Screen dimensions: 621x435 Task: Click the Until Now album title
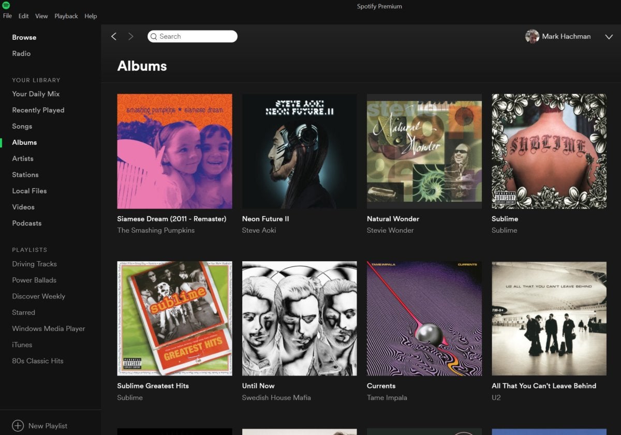pos(258,386)
